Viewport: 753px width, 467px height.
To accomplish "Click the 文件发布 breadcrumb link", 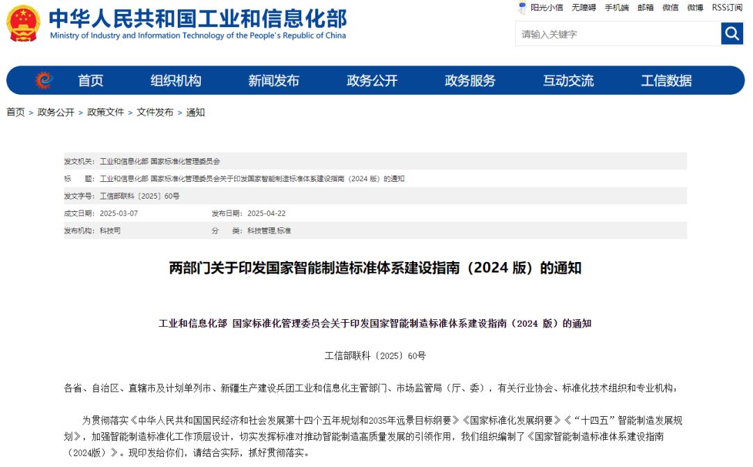I will (x=155, y=112).
